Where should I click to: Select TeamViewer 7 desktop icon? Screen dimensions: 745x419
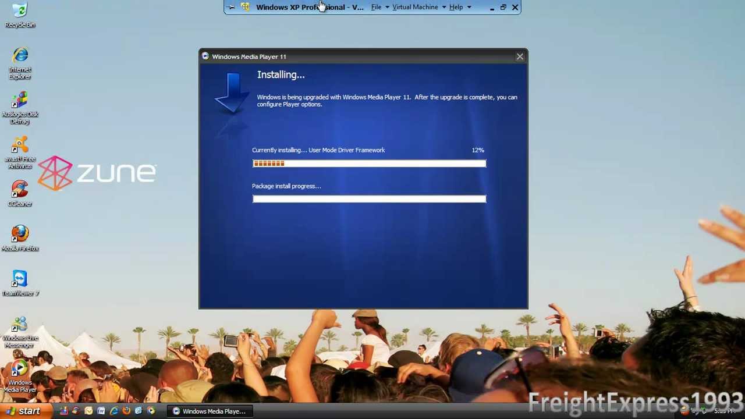[20, 283]
